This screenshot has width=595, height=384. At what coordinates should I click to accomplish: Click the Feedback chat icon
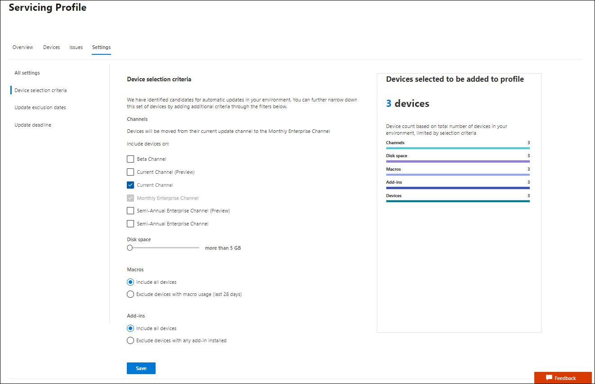click(549, 378)
